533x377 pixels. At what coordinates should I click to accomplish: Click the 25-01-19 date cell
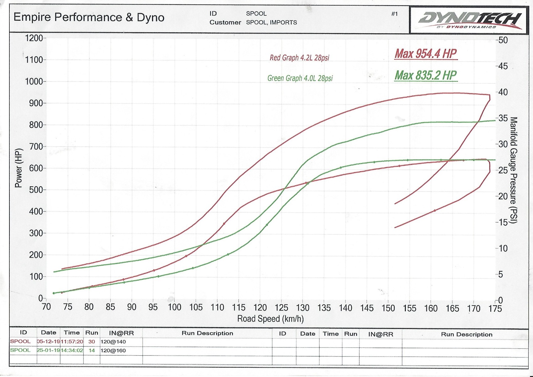48,350
